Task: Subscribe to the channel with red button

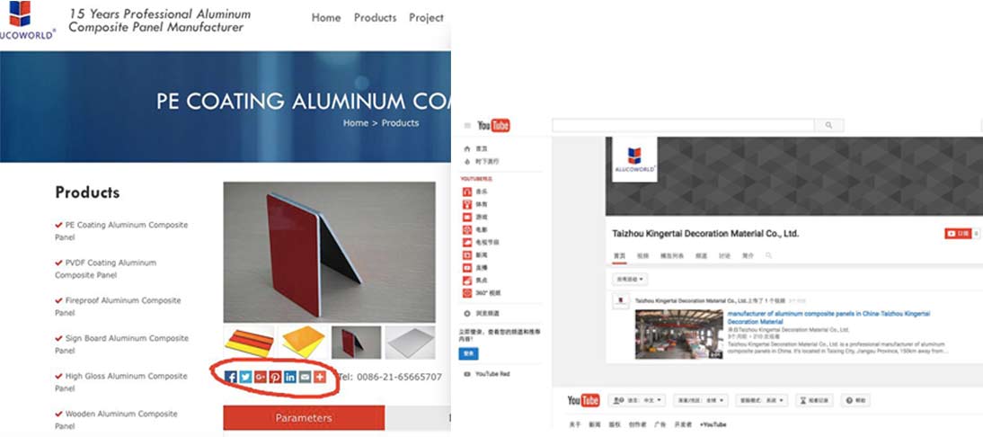Action: click(x=958, y=233)
